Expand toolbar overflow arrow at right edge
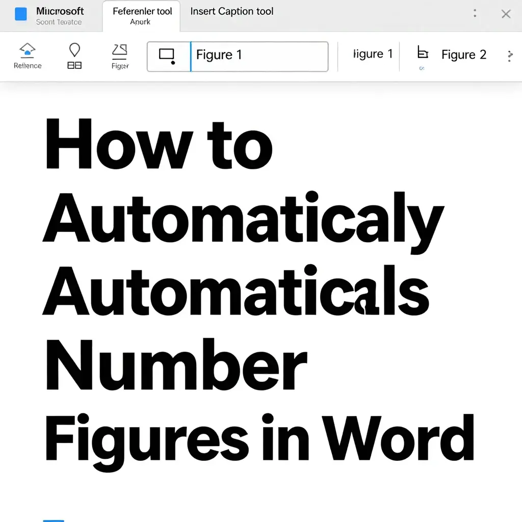The width and height of the screenshot is (522, 522). 510,56
